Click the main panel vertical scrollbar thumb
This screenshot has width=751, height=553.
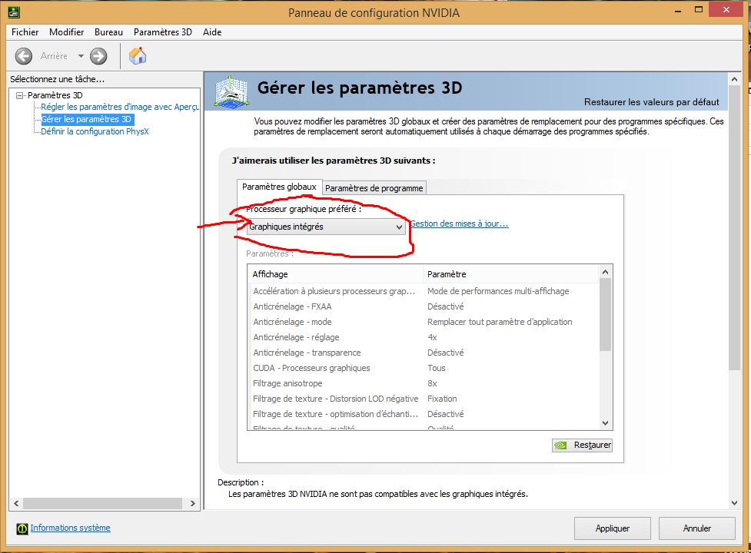734,227
